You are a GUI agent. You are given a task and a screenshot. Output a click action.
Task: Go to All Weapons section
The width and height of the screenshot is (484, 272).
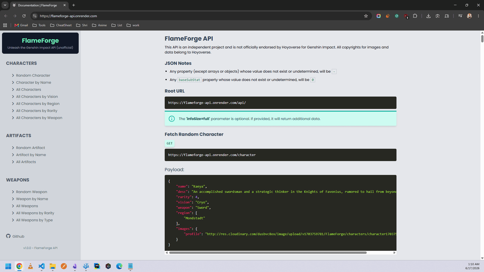click(x=27, y=206)
